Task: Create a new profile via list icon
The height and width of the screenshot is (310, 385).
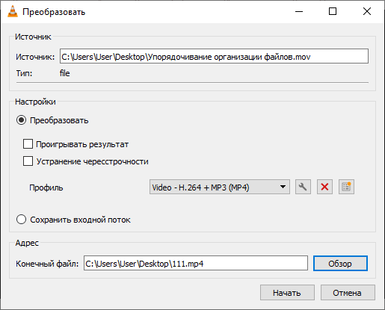Action: click(x=346, y=187)
